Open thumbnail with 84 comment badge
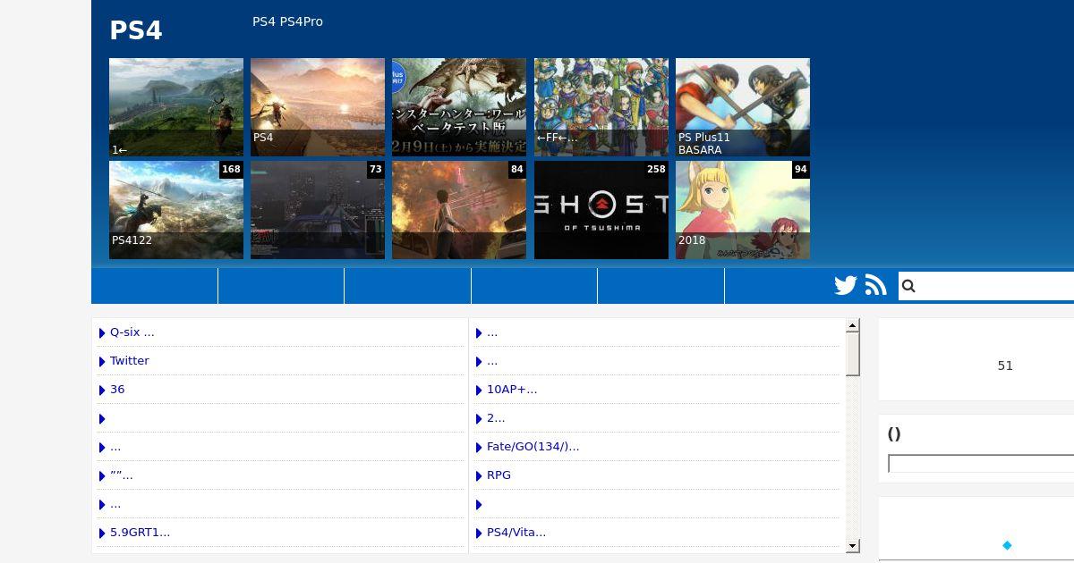Screen dimensions: 1074x563 tap(459, 210)
